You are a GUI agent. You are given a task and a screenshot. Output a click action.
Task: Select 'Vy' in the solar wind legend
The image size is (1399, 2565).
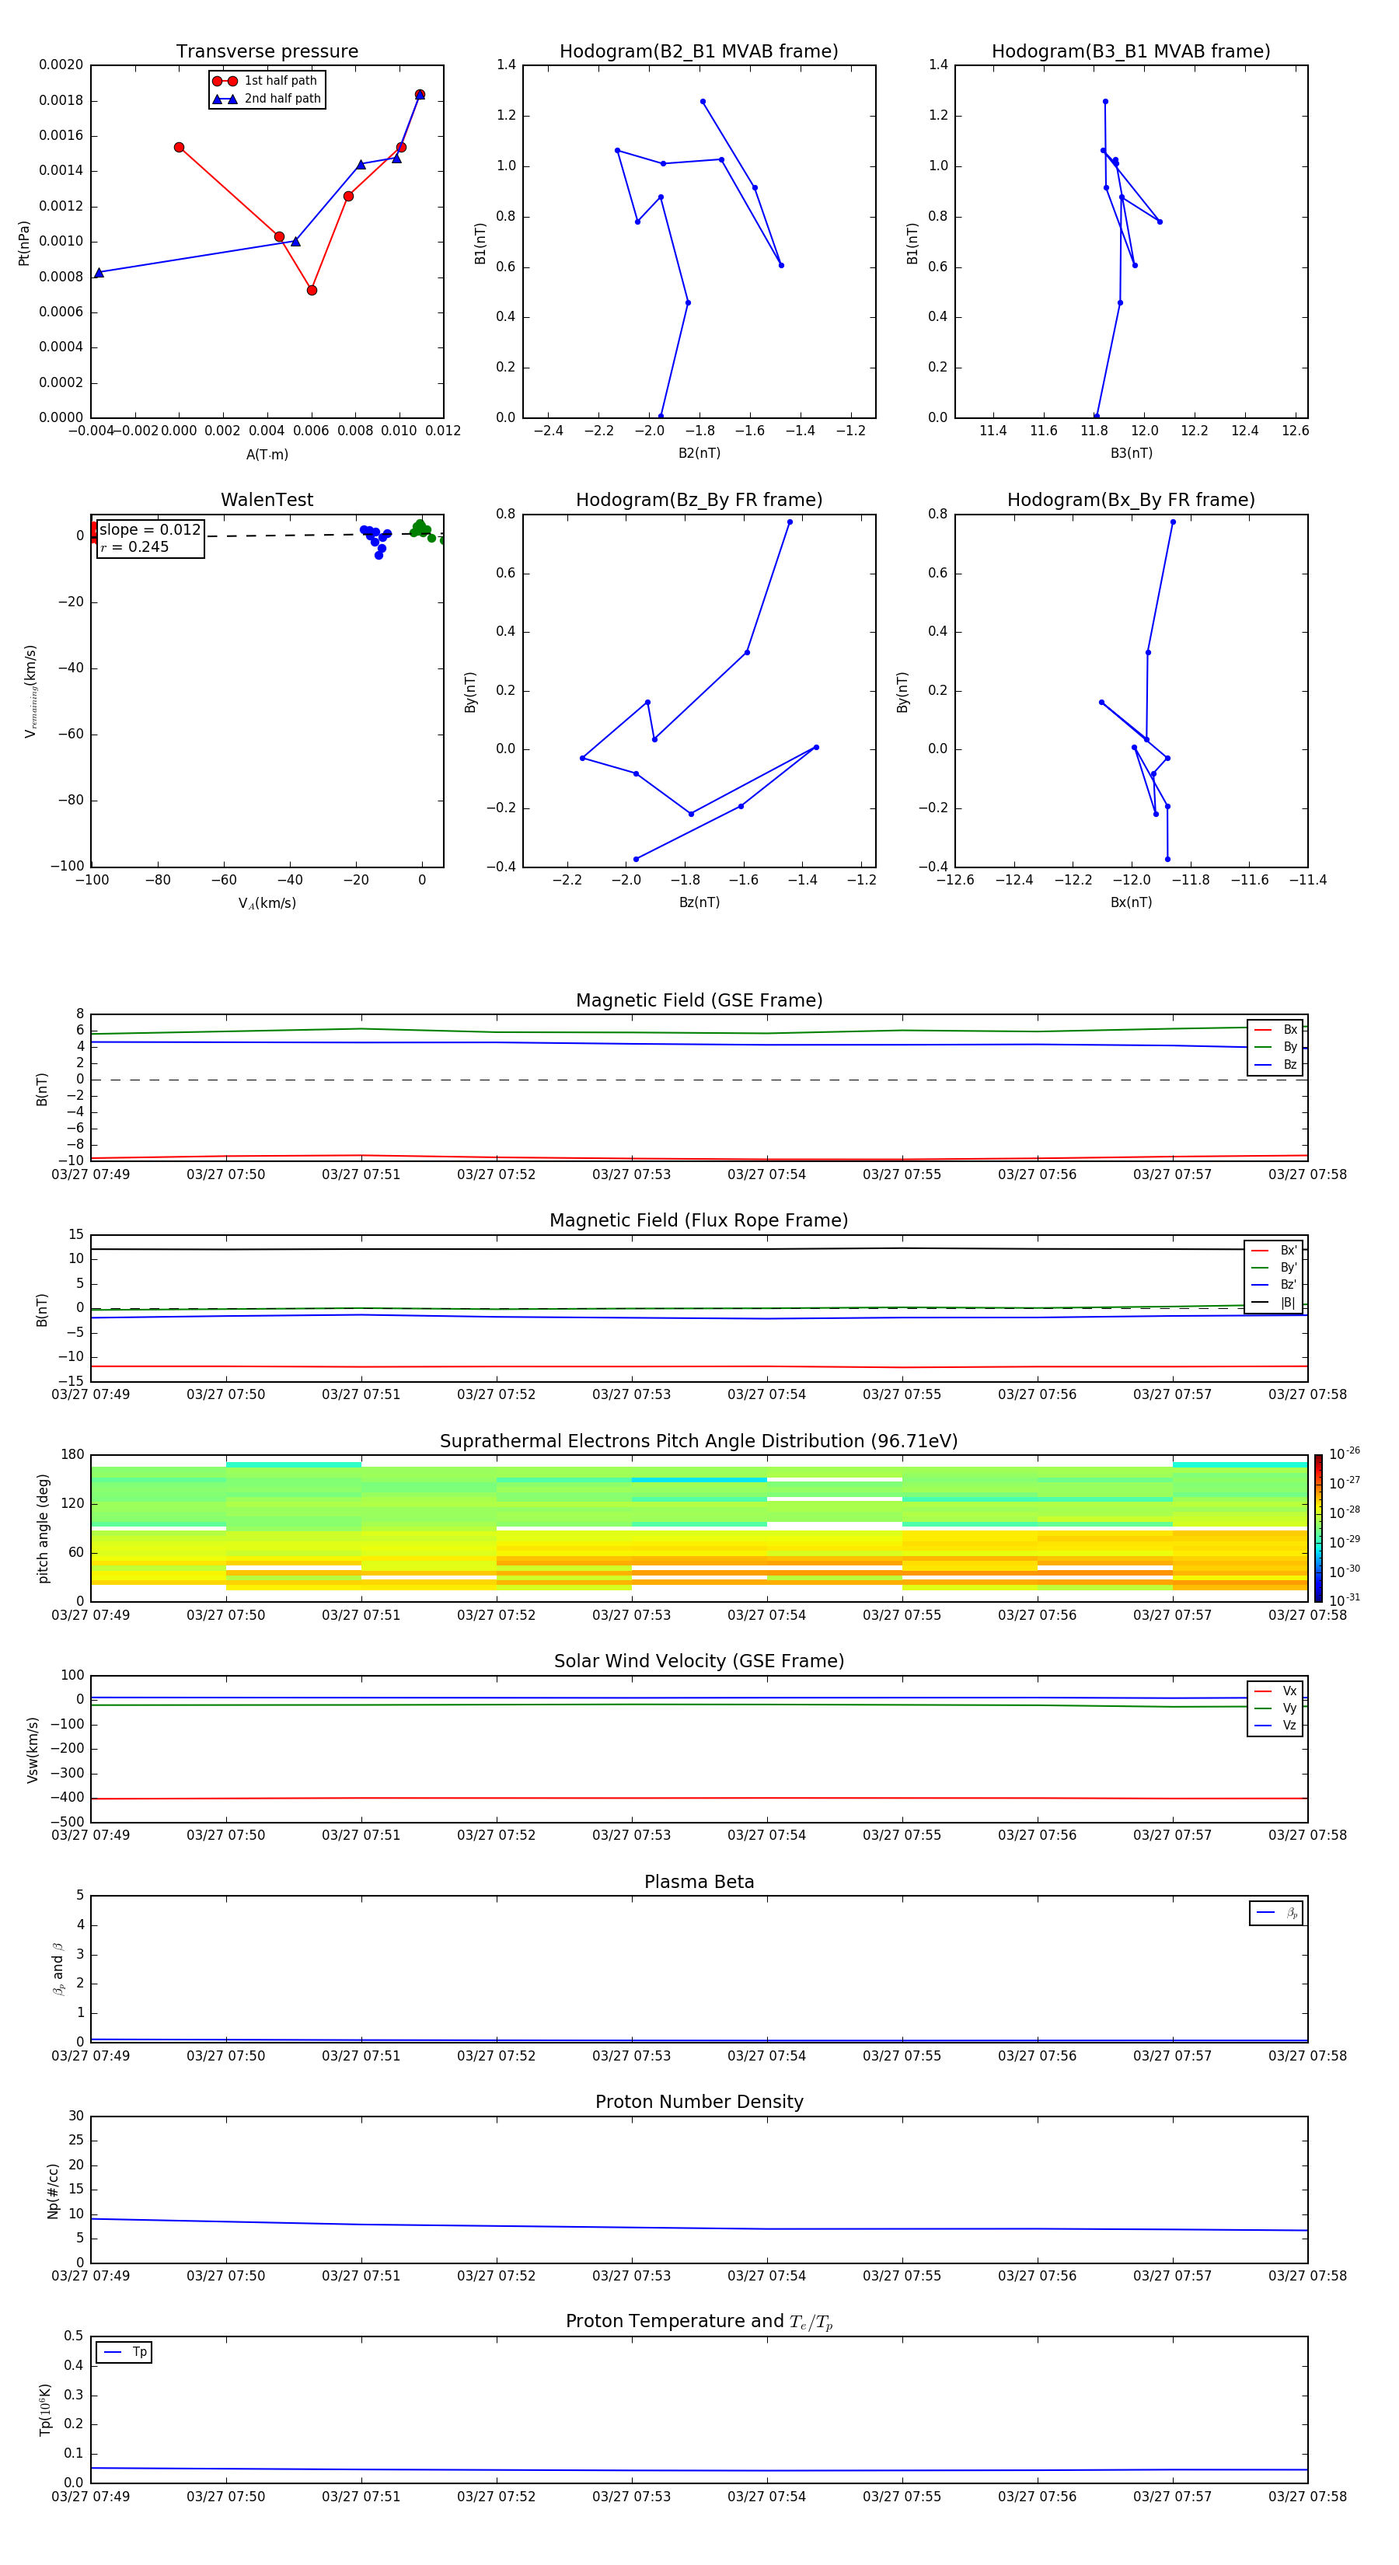pos(1276,1708)
